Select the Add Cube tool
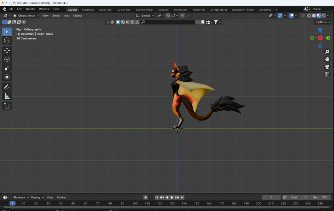Screen dimensions: 334x211 point(7,106)
